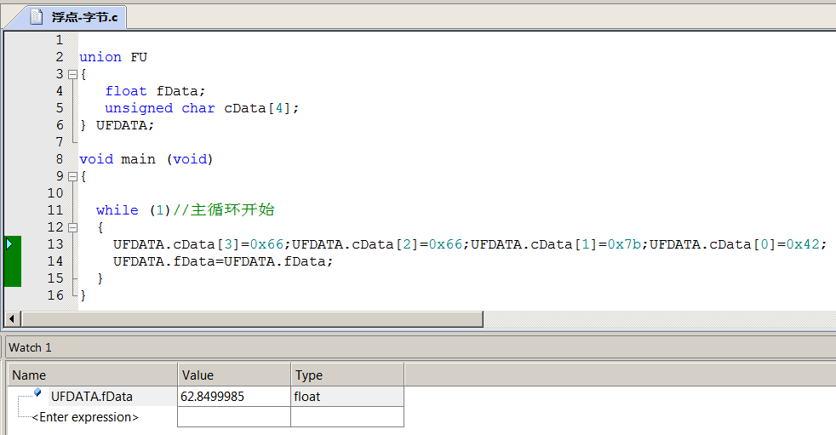836x435 pixels.
Task: Click the blue variable icon beside UFDATA.fData
Action: [37, 393]
